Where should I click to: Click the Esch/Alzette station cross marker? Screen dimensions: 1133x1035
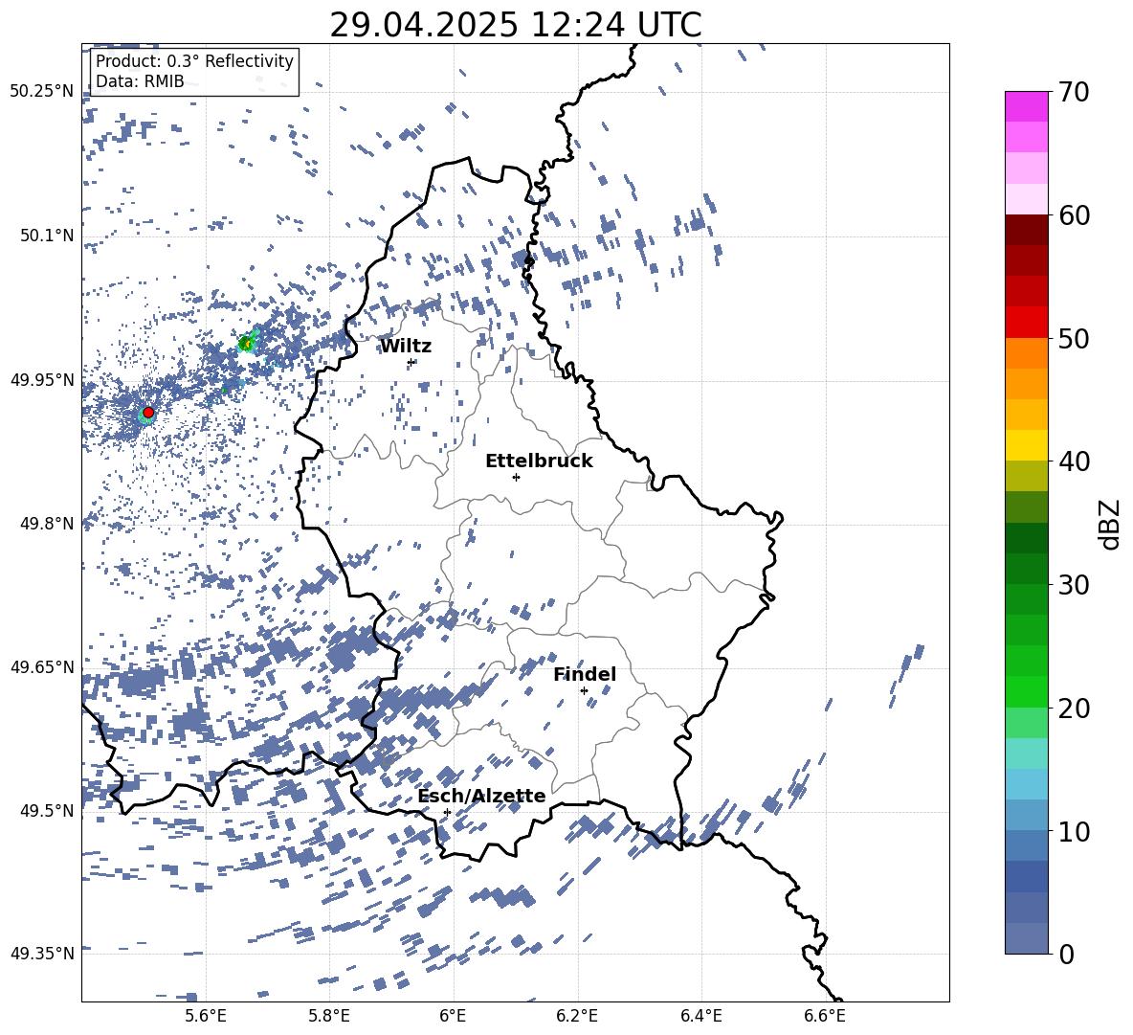pos(447,812)
